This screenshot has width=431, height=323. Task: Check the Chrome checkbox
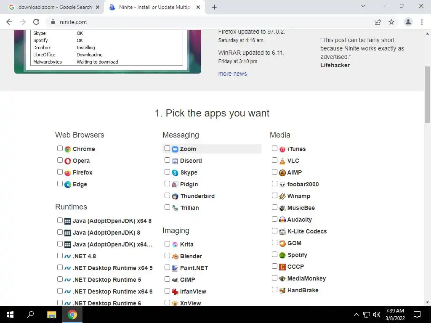(x=60, y=148)
